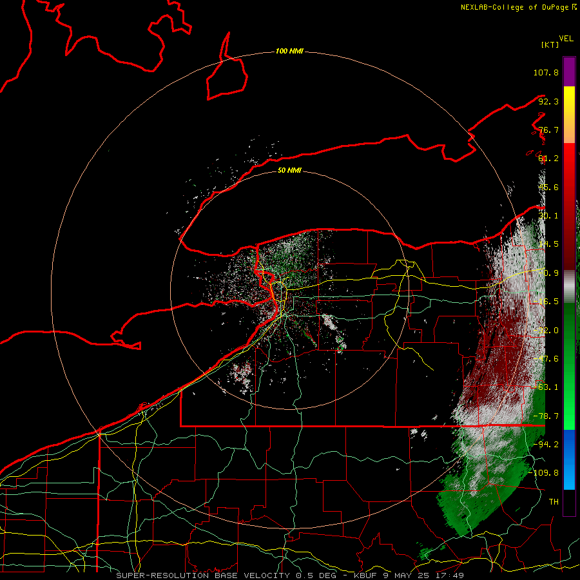Pick the blue segment of the color bar
Screen dimensions: 580x580
point(569,459)
